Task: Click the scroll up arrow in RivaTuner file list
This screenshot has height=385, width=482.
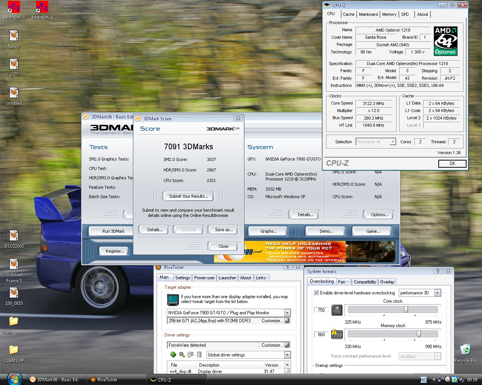Action: [x=288, y=365]
